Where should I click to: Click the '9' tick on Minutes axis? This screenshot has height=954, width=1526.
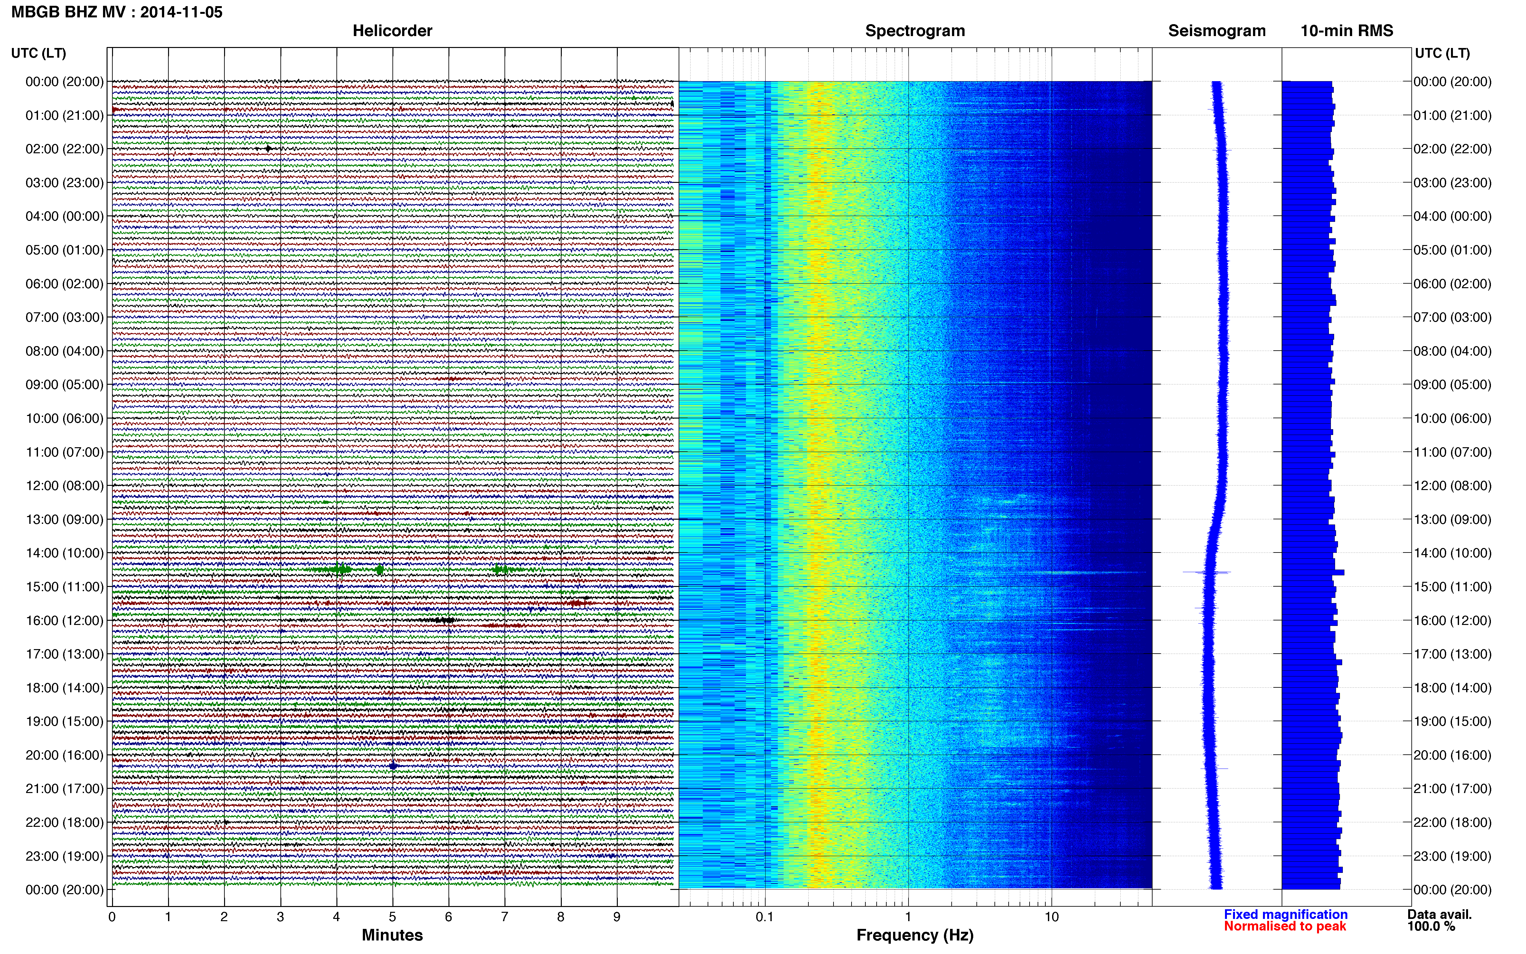pos(617,917)
